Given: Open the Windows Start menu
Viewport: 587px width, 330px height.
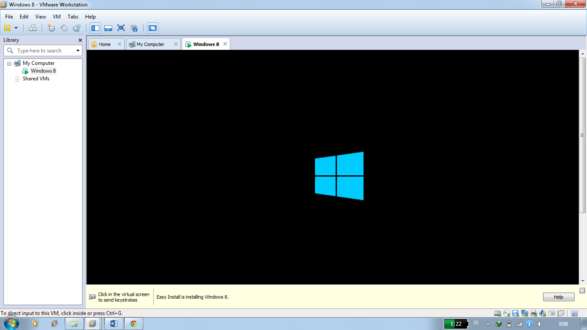Looking at the screenshot, I should [x=11, y=324].
